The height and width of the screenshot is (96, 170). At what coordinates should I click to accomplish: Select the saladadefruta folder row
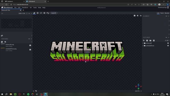[156, 46]
